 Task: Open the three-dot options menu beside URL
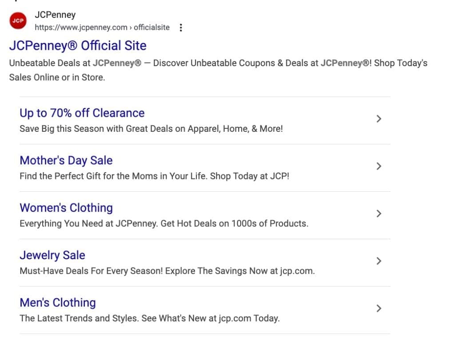(181, 28)
